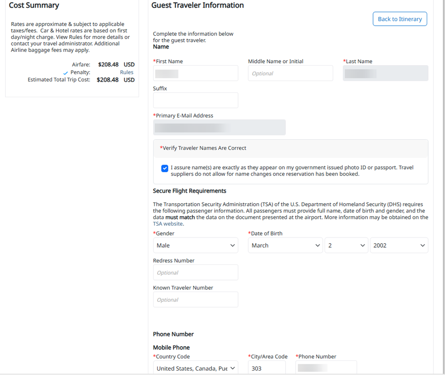Click the Primary E-Mail Address field

click(219, 128)
